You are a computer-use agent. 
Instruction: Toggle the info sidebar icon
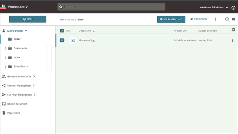point(227,19)
